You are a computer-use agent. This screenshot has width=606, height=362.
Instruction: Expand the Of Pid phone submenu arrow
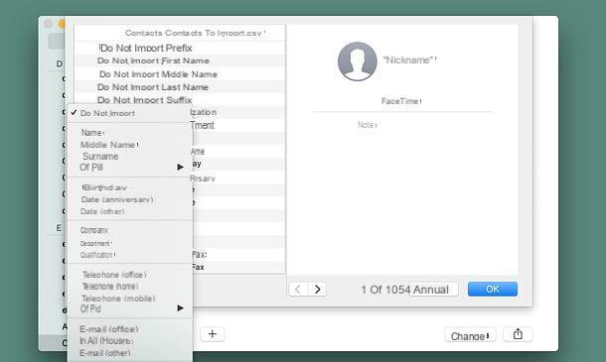tap(180, 308)
